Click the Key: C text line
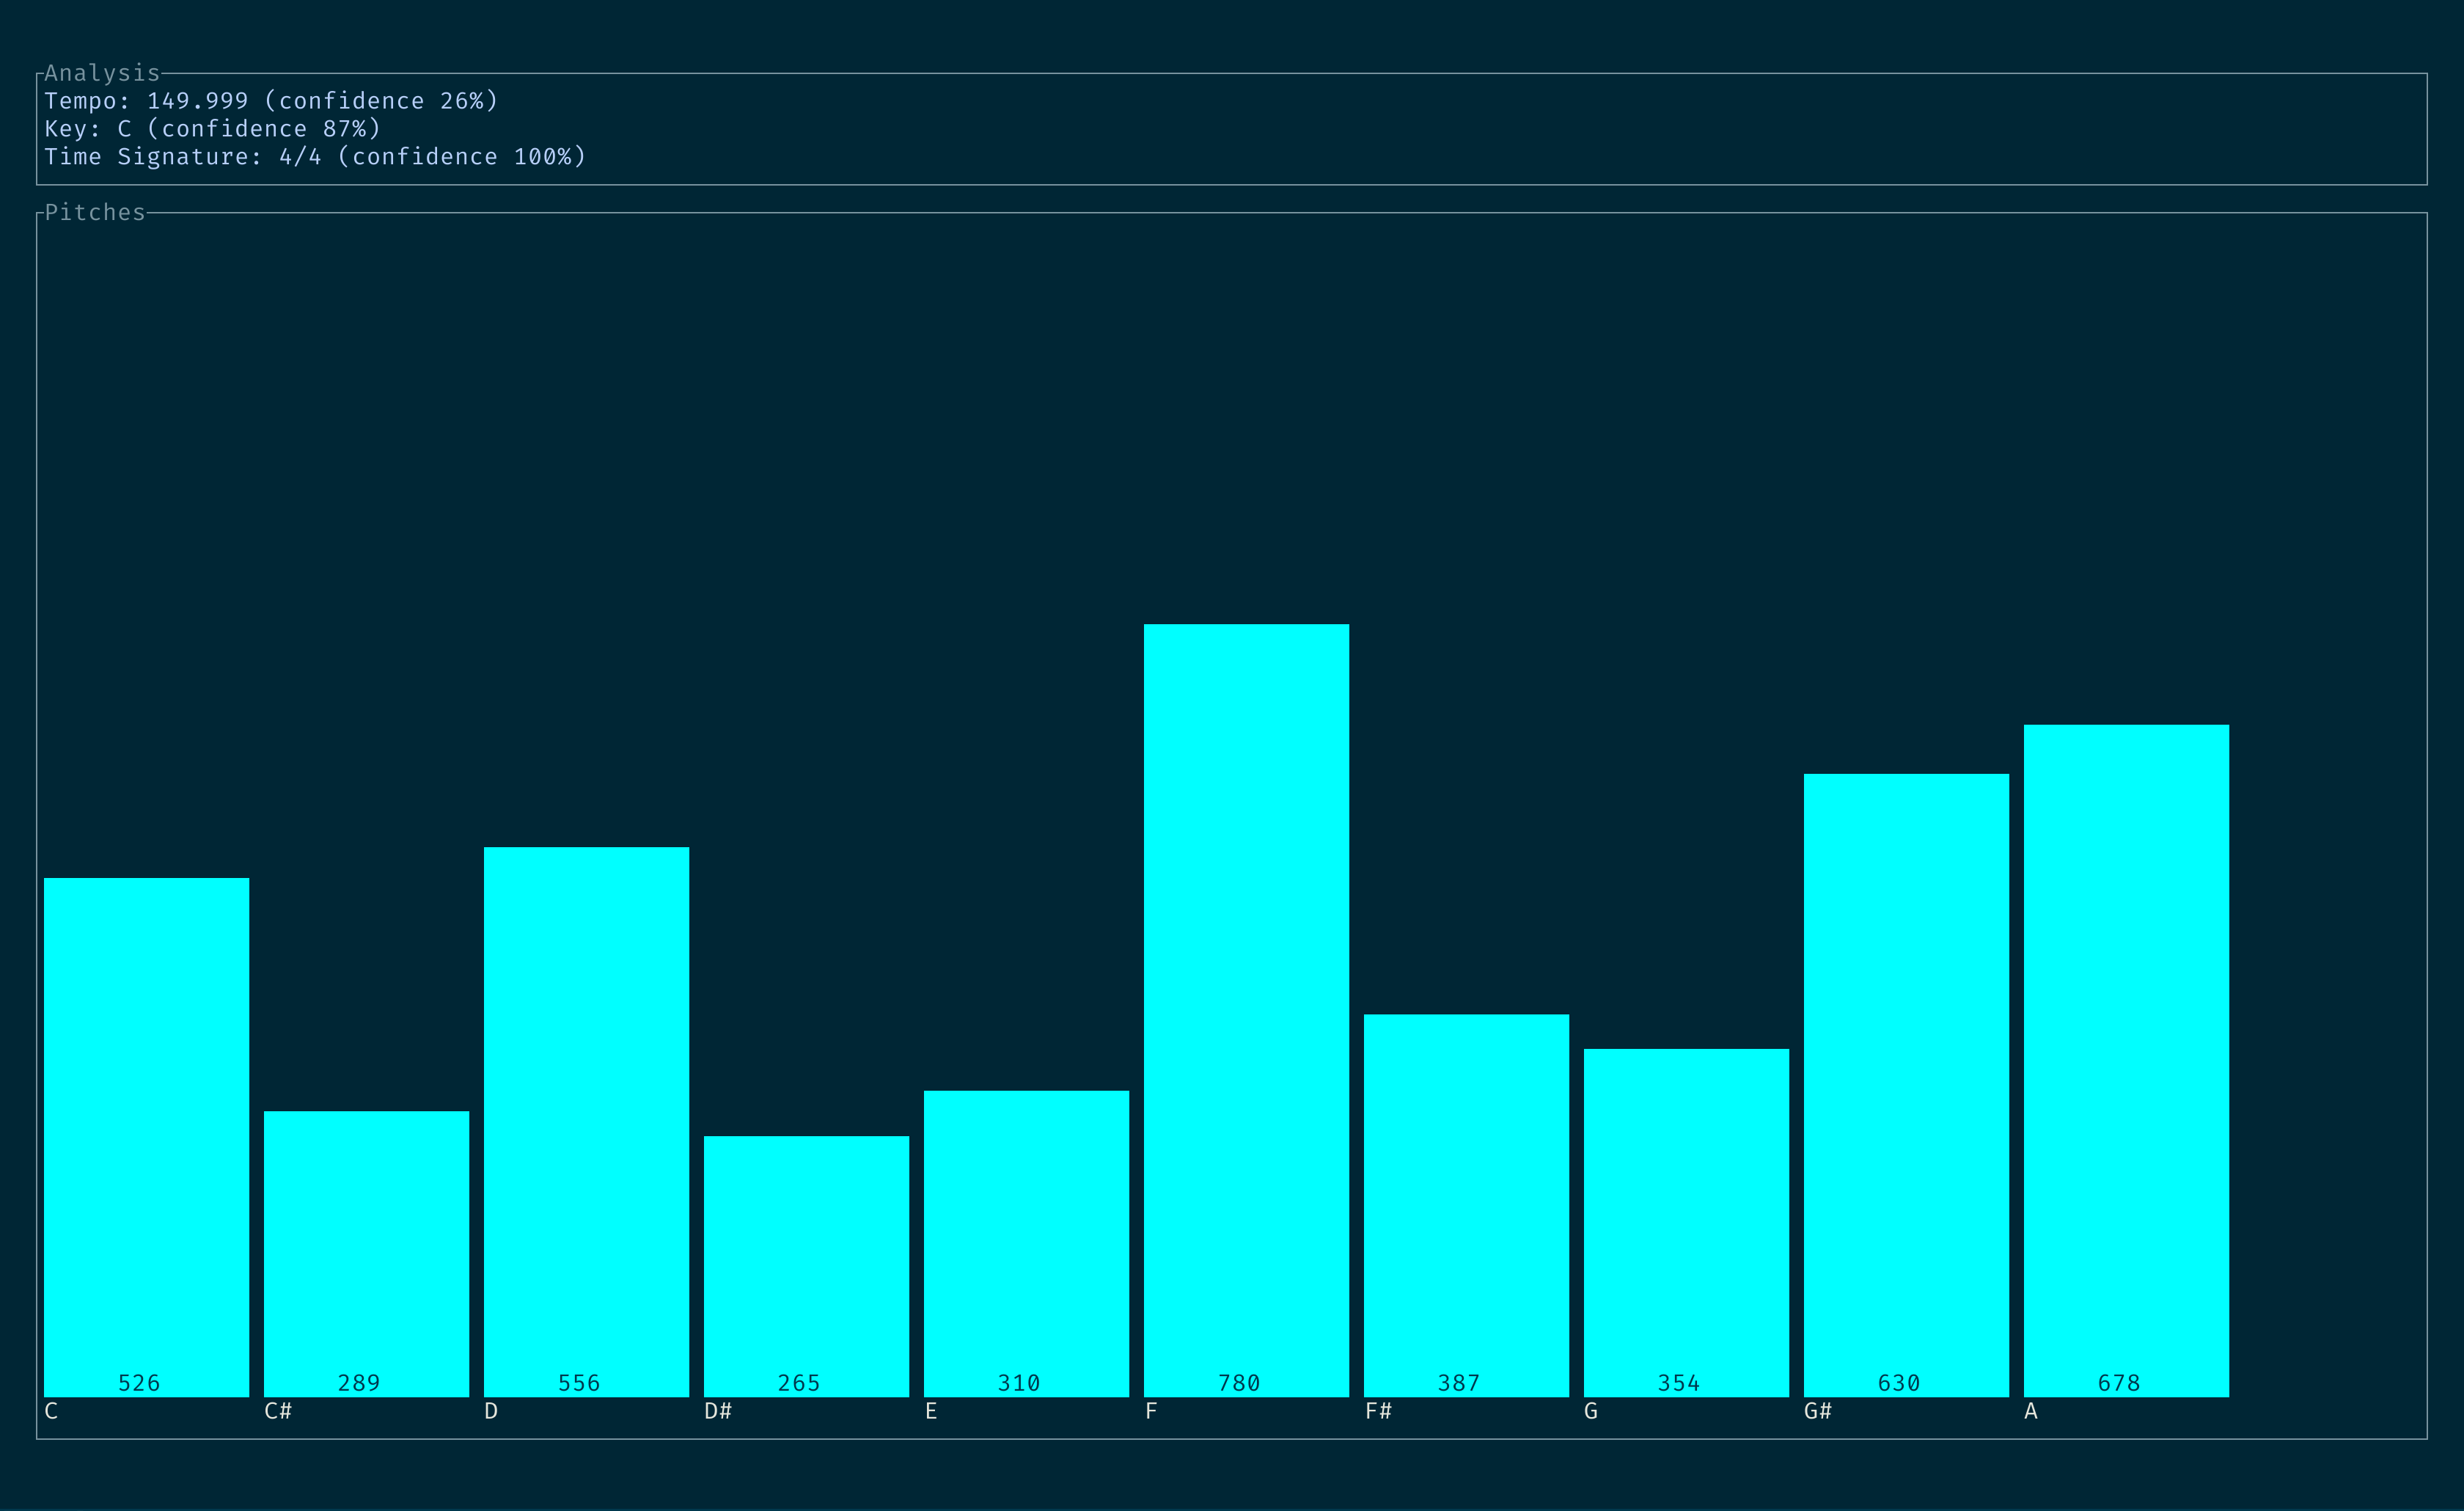This screenshot has width=2464, height=1511. pyautogui.click(x=213, y=128)
